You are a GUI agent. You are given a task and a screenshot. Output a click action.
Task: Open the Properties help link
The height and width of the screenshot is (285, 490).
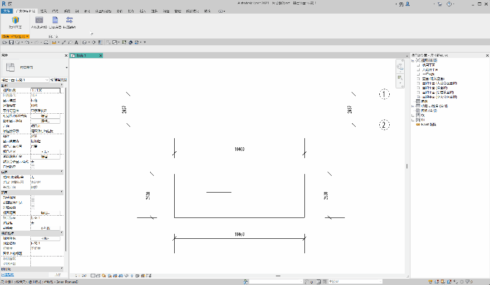(8, 275)
